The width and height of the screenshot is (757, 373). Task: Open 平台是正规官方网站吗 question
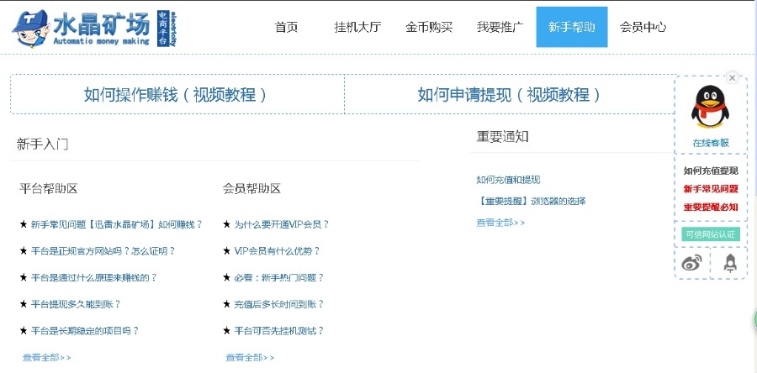[103, 251]
